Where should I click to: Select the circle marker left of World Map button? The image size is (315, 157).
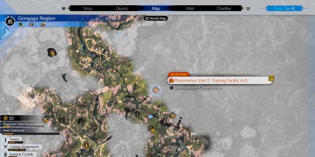124,18
